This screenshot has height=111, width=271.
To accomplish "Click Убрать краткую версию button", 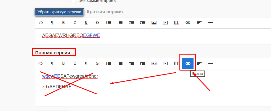I will (59, 12).
